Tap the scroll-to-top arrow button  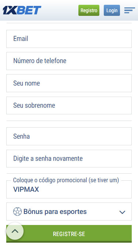[x=15, y=231]
